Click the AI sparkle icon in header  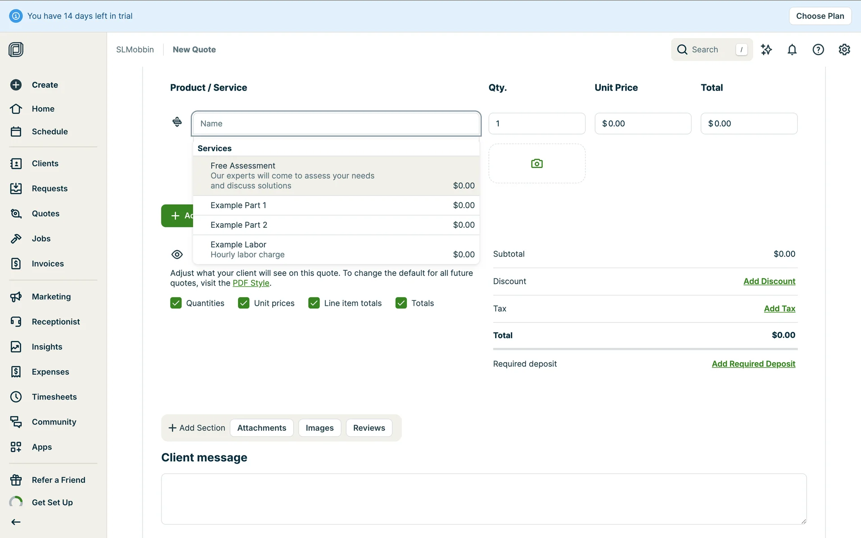[766, 50]
